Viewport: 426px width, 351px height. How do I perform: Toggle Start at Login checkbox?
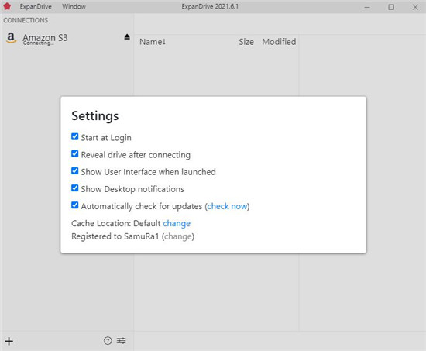74,136
